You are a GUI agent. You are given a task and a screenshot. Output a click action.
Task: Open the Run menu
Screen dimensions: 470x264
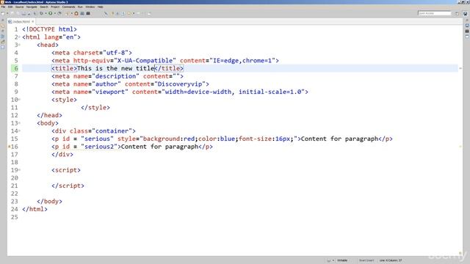[80, 7]
